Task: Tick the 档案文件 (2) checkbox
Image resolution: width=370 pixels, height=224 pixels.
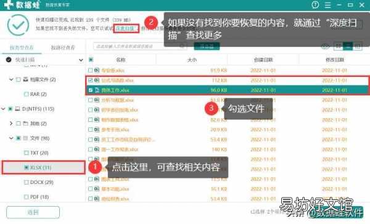Action: pyautogui.click(x=18, y=79)
